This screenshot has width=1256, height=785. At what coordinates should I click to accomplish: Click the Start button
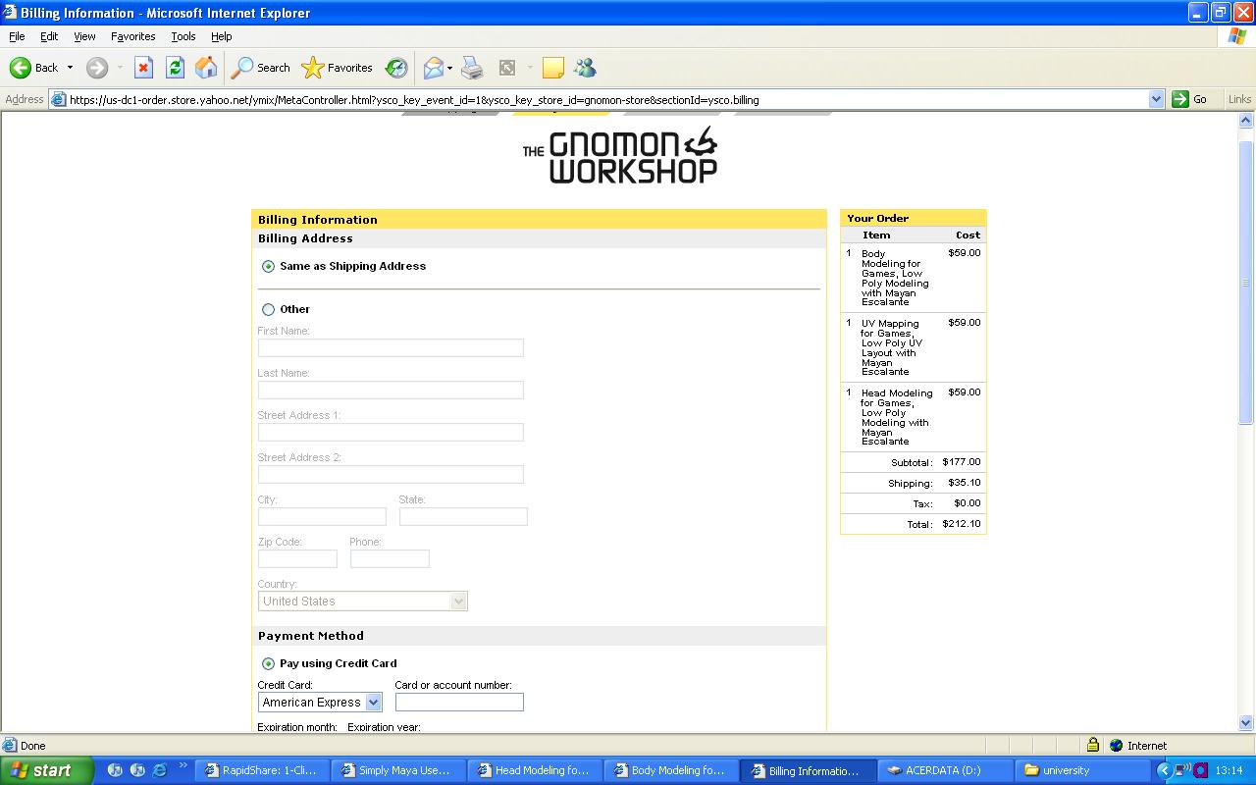[x=46, y=770]
